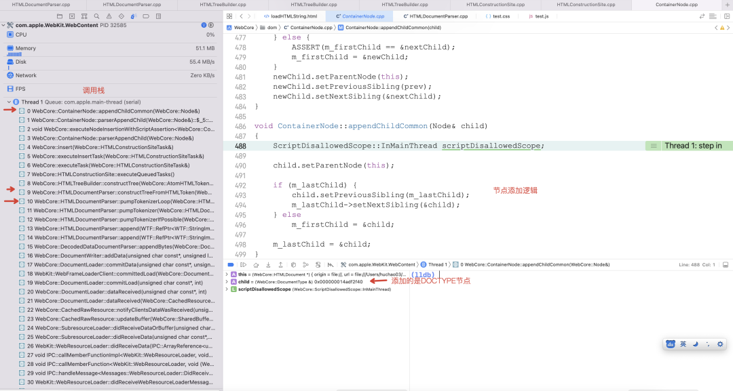
Task: Open the related items grid icon in editor
Action: pos(229,16)
